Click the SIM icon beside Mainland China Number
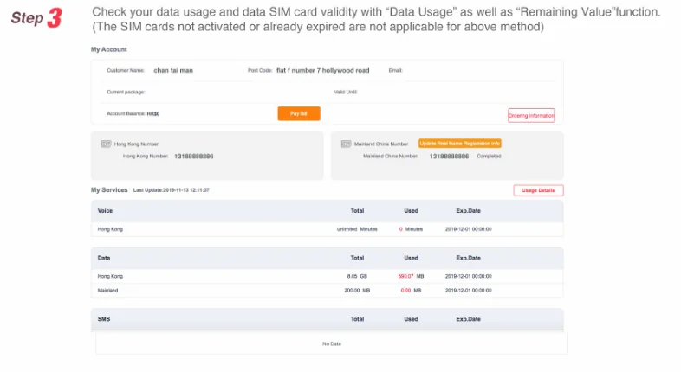 click(x=347, y=144)
